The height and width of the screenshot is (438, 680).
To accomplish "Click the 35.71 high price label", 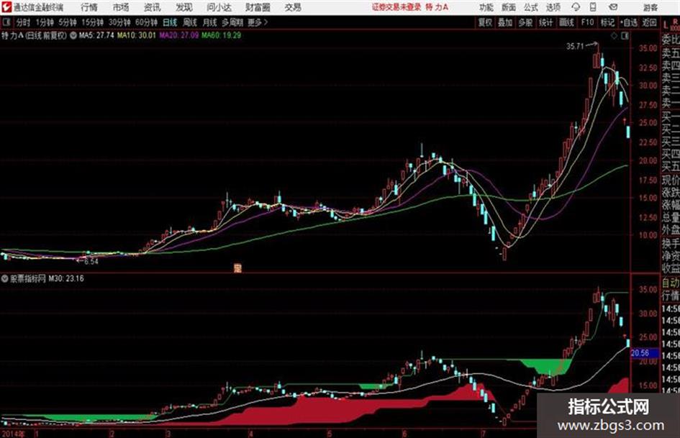I will coord(575,47).
